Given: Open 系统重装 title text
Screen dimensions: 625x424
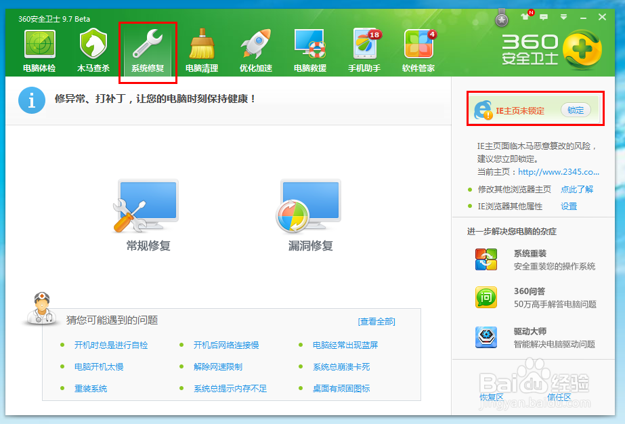Looking at the screenshot, I should point(530,254).
